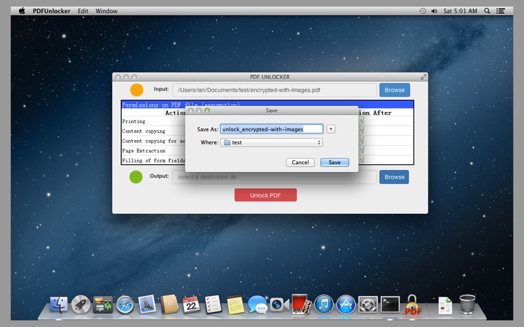Select Filling of form fields row
The width and height of the screenshot is (524, 327).
point(267,160)
